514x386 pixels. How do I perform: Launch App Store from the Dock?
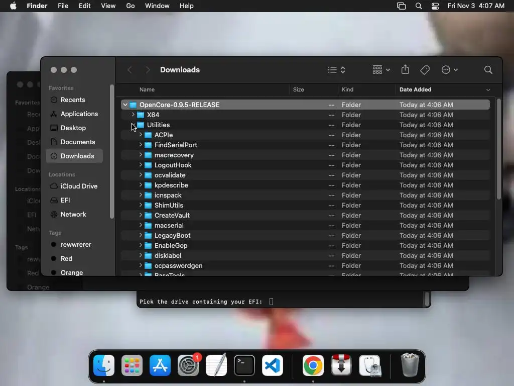(x=160, y=365)
